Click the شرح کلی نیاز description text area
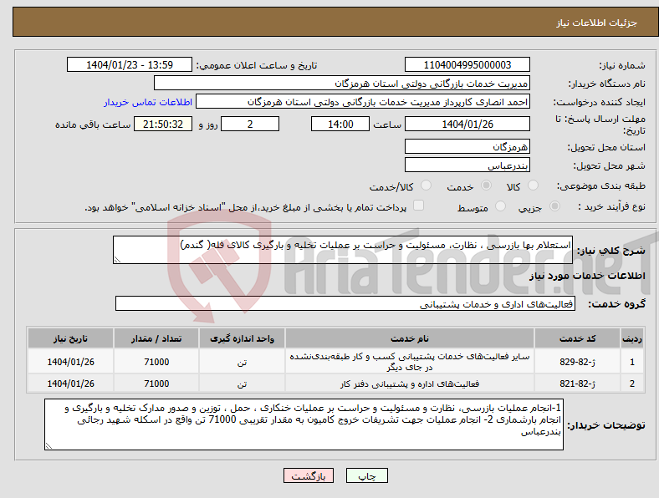 click(343, 250)
